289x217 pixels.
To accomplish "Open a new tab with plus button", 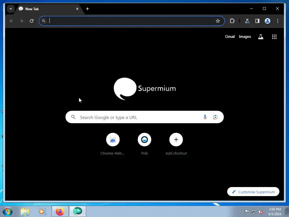I will (87, 9).
